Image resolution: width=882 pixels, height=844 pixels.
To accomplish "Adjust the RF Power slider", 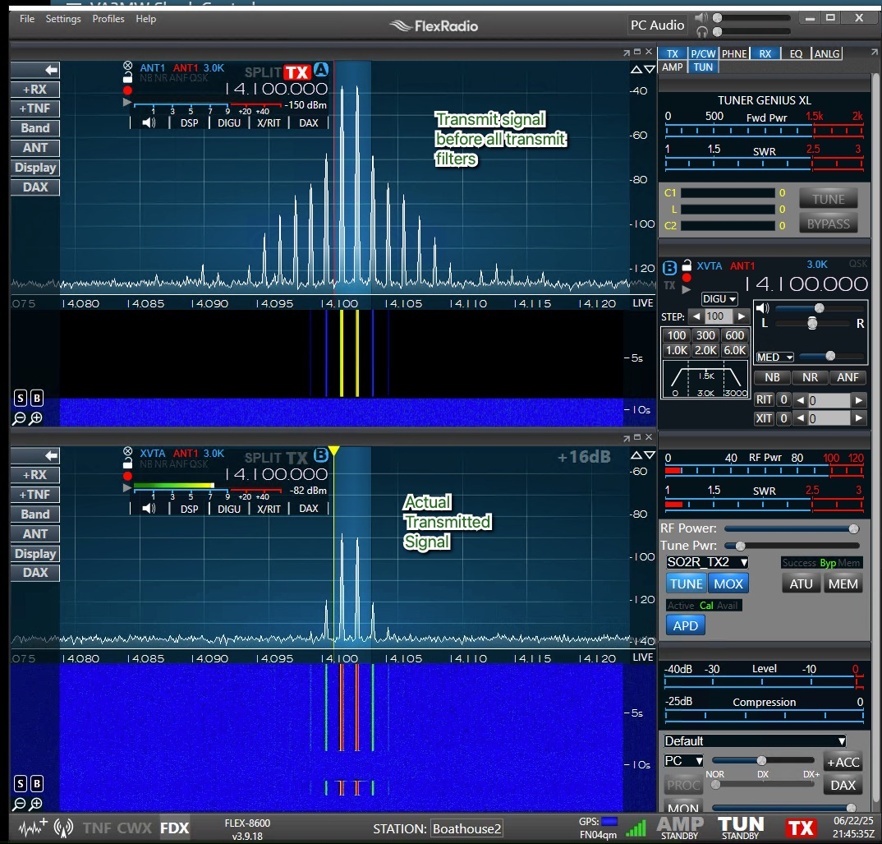I will (x=792, y=528).
